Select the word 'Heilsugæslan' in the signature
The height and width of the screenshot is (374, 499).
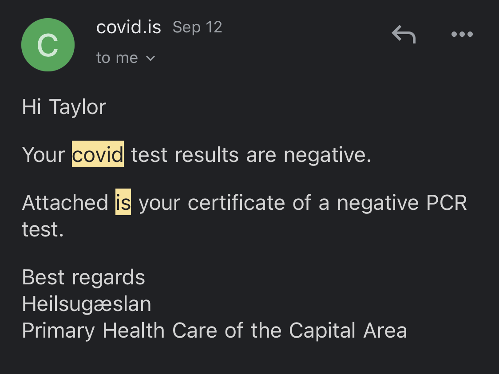(x=87, y=304)
